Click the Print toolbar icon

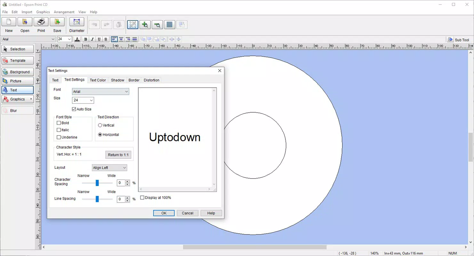point(41,22)
